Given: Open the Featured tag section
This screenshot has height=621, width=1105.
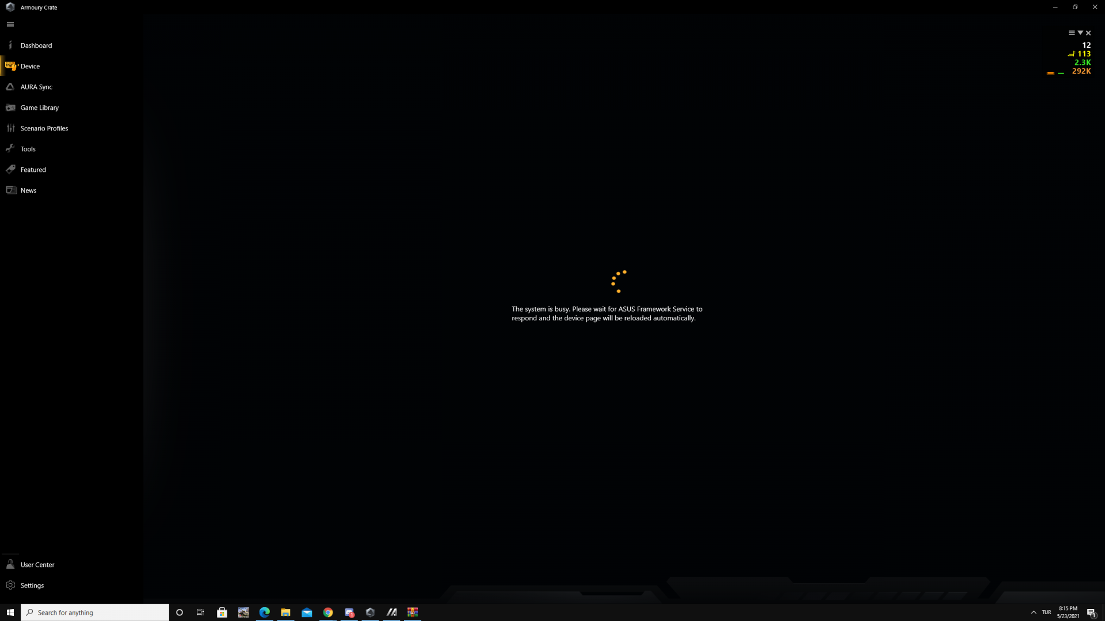Looking at the screenshot, I should click(10, 170).
